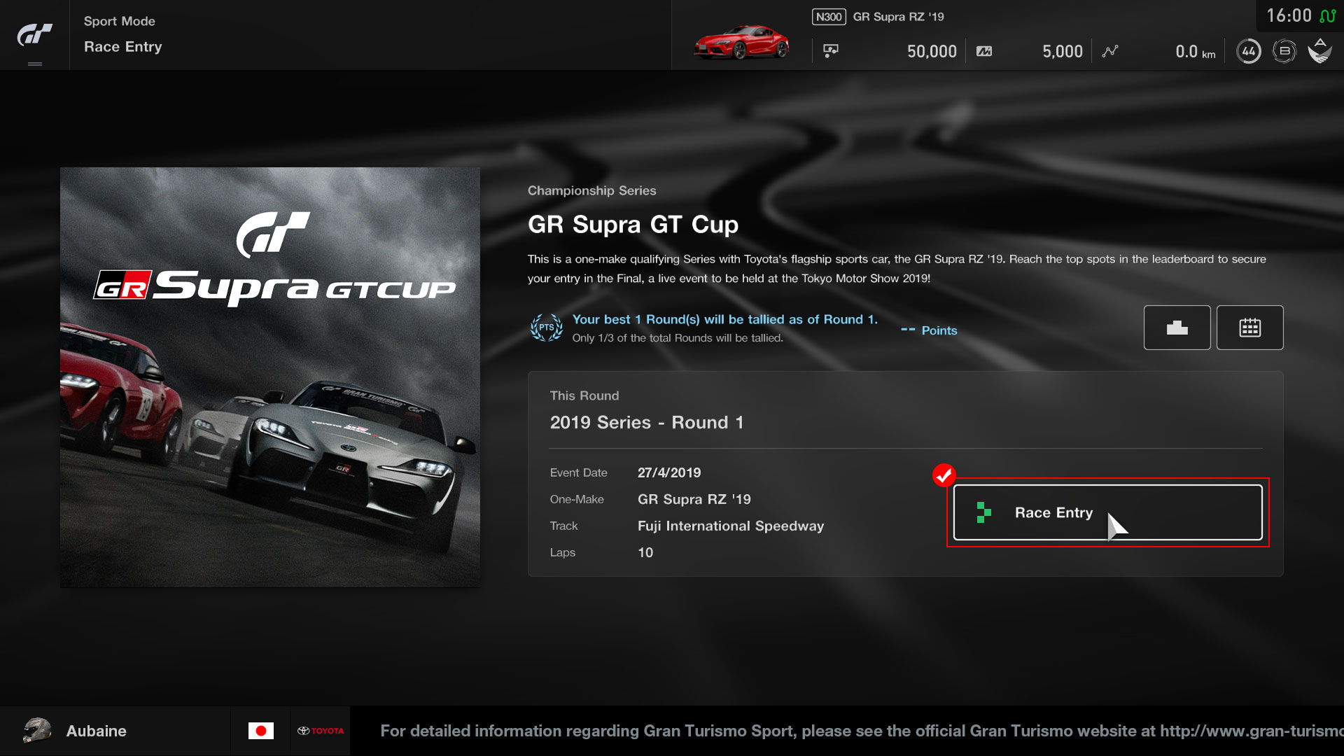
Task: Click the GR Supra GT Cup poster image
Action: point(270,377)
